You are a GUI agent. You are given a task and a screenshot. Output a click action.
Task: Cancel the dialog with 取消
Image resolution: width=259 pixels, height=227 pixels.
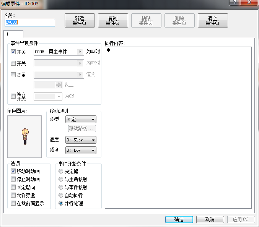[210, 219]
